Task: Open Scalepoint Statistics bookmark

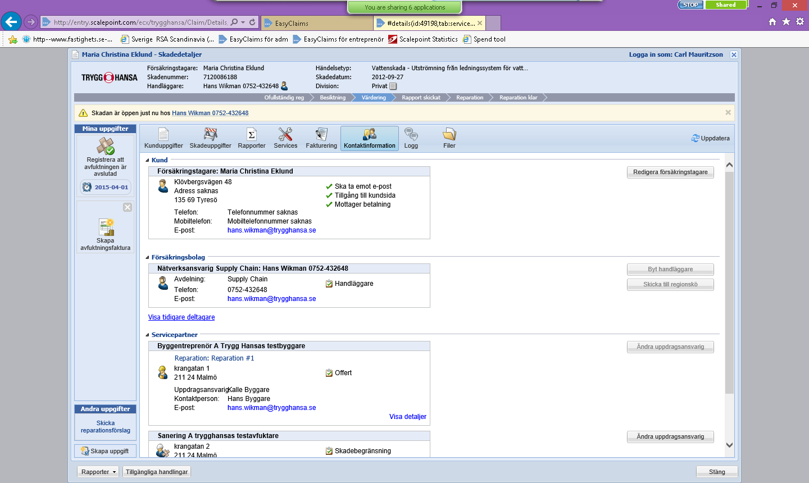Action: click(423, 39)
